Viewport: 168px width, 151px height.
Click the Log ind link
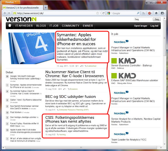(154, 26)
